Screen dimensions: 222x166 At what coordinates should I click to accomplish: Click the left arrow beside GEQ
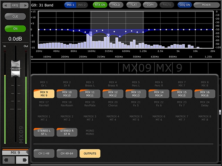(6, 6)
